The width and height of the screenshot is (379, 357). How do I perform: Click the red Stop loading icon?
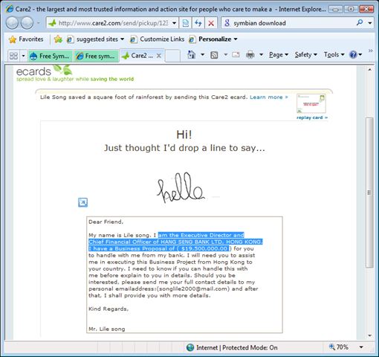[x=211, y=23]
